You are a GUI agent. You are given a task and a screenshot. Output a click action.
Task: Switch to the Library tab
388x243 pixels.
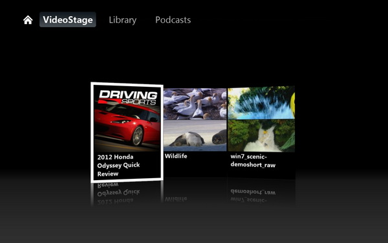tap(123, 20)
